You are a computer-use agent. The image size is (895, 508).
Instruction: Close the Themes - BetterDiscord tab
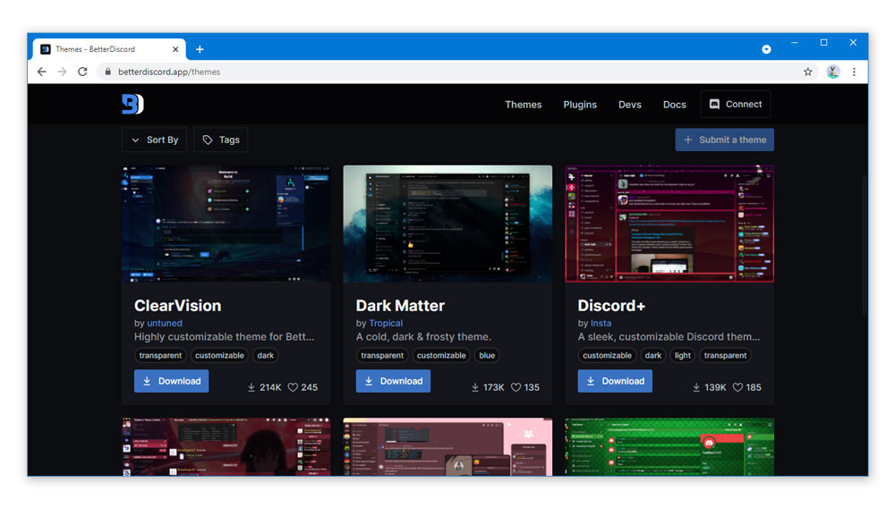(175, 49)
